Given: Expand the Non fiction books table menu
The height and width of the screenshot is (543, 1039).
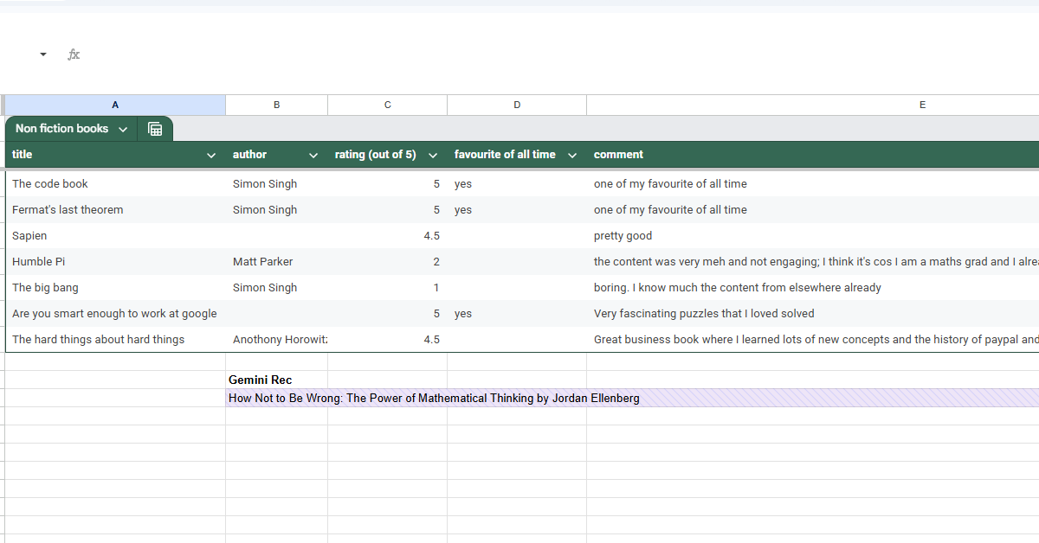Looking at the screenshot, I should point(123,130).
